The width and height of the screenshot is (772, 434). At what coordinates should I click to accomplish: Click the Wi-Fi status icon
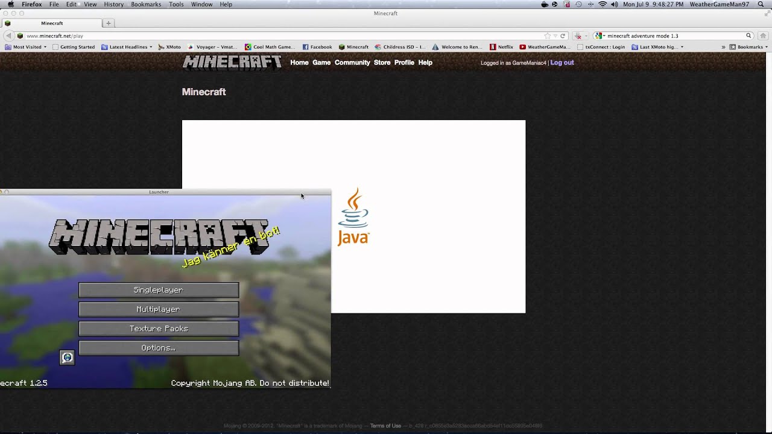(x=602, y=4)
